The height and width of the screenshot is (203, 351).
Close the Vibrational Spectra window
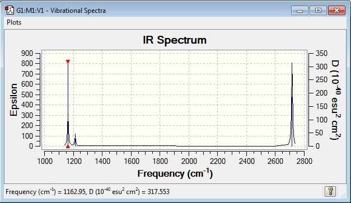(336, 11)
